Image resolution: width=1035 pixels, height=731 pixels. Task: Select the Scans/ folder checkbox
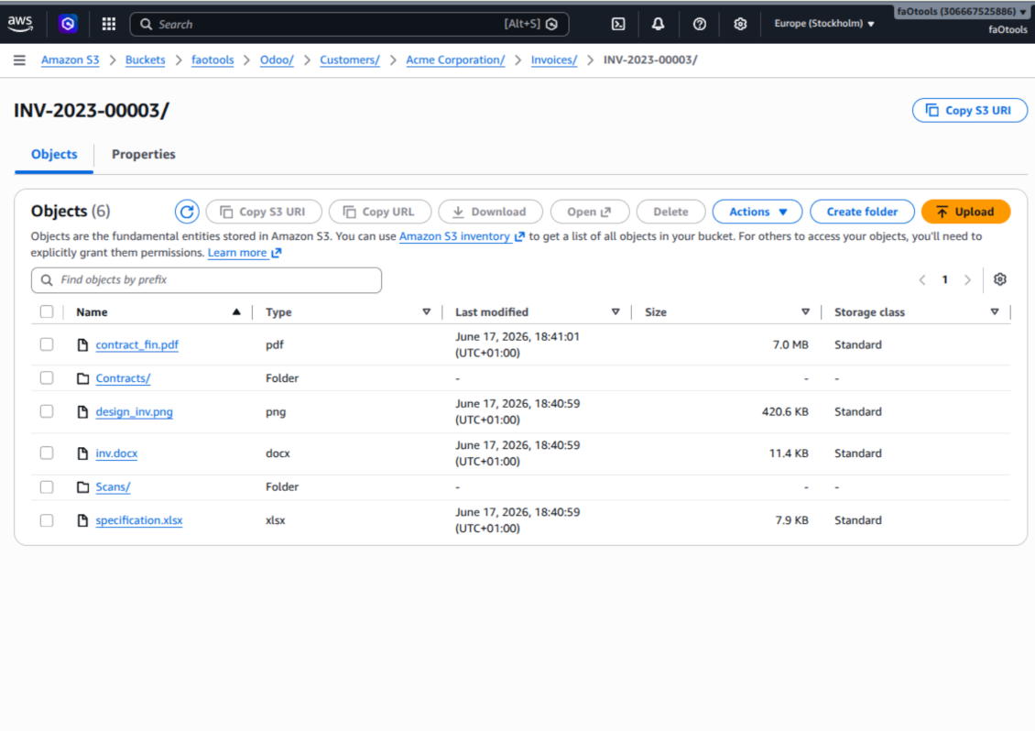46,486
